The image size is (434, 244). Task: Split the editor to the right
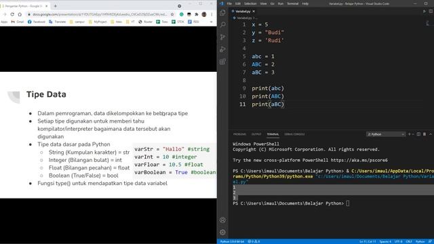(431, 12)
